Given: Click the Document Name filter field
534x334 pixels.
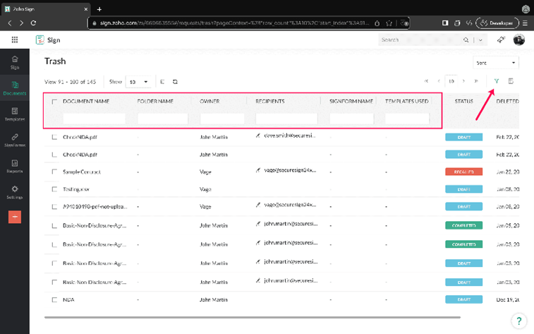Looking at the screenshot, I should [x=94, y=119].
